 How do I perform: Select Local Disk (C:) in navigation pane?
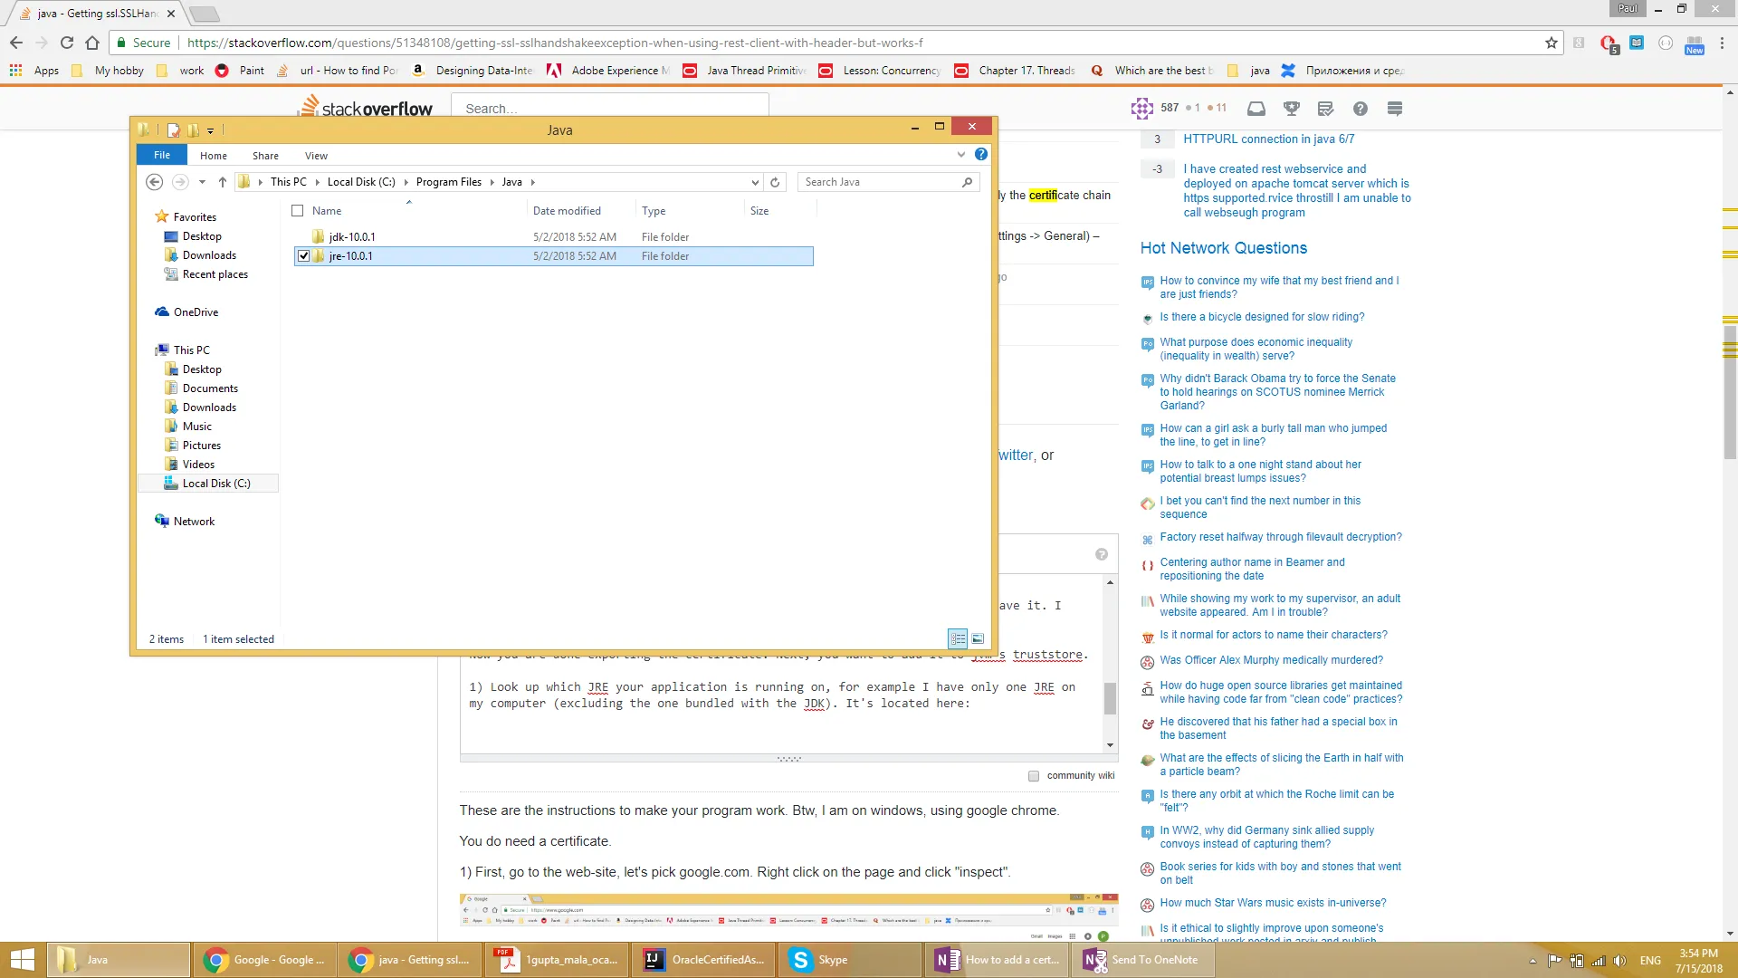click(x=215, y=484)
